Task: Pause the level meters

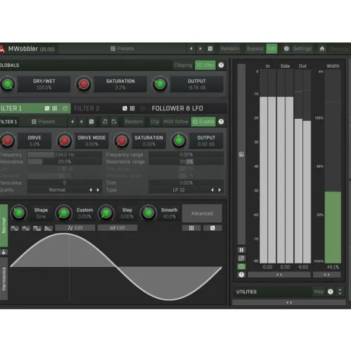Action: [242, 250]
